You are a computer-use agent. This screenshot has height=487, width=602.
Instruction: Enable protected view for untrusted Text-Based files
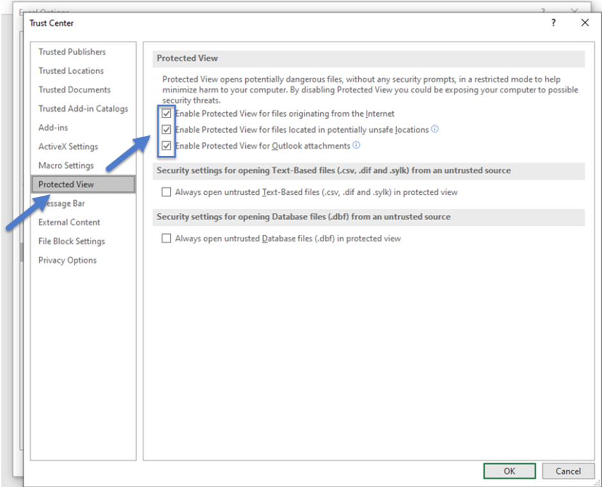tap(166, 192)
